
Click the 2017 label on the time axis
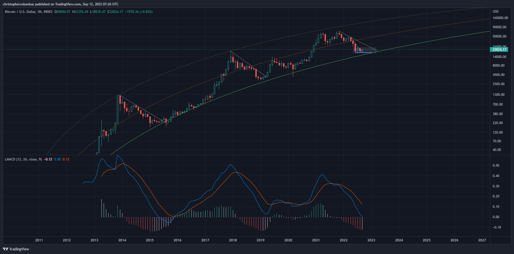click(205, 240)
